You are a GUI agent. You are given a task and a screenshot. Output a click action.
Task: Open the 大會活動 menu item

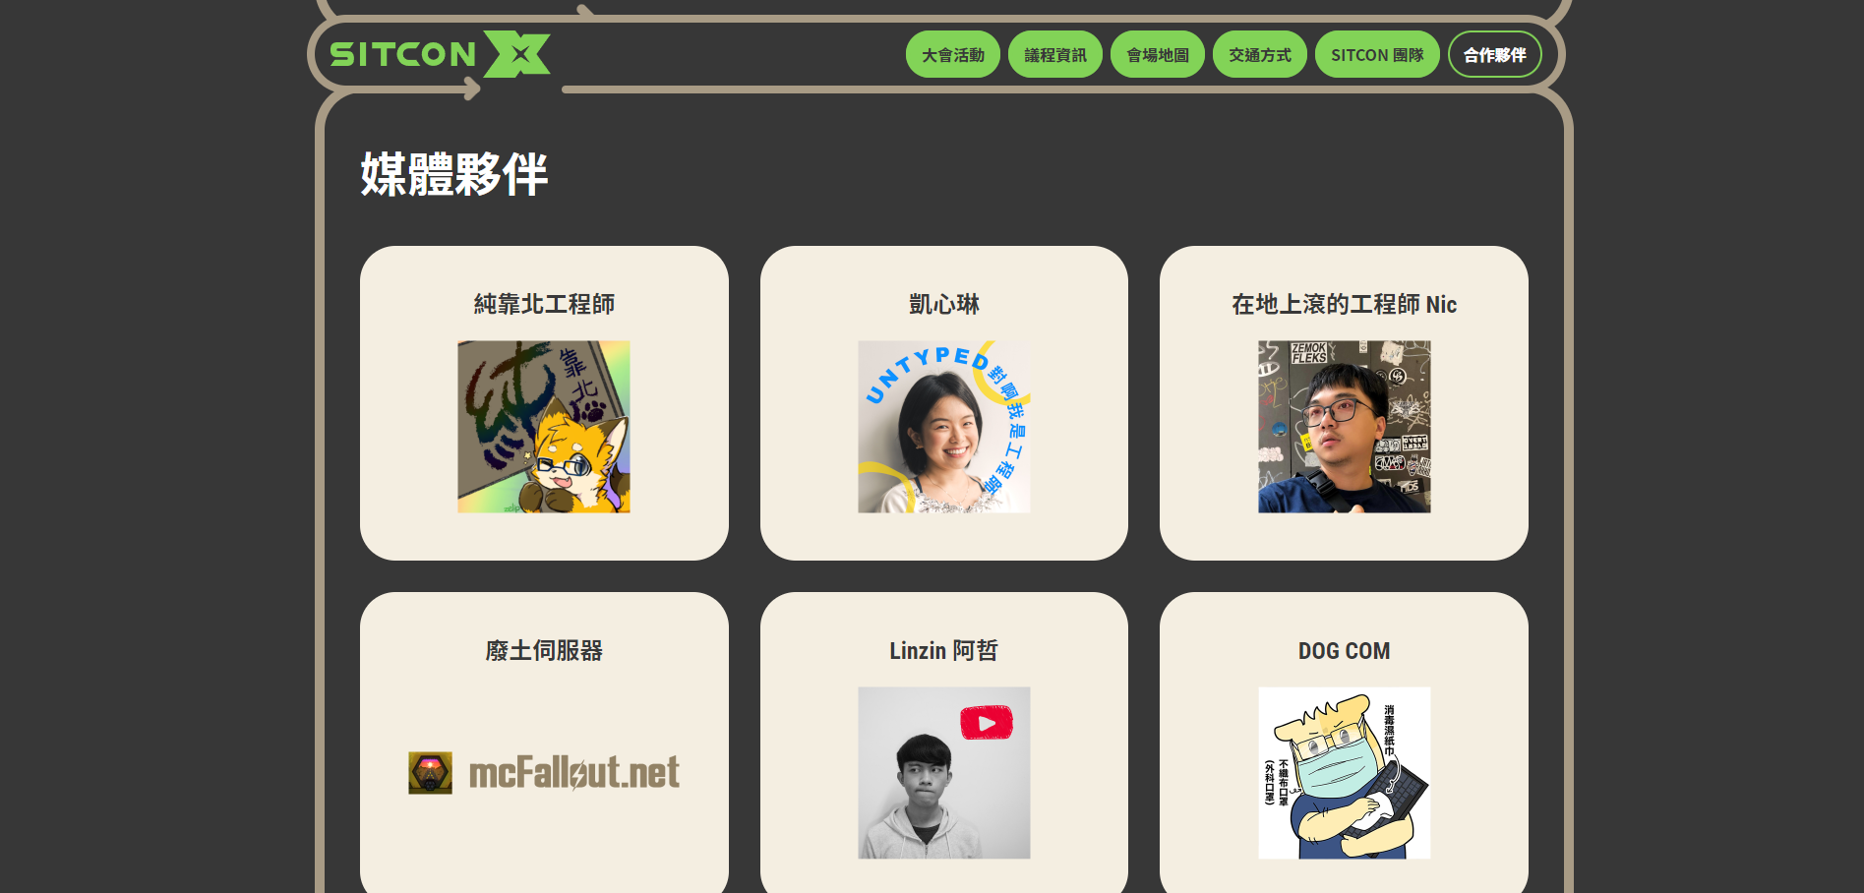click(x=952, y=55)
